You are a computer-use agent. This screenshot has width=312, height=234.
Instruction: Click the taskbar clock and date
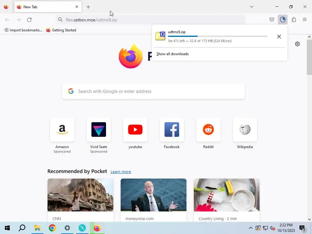(x=286, y=228)
